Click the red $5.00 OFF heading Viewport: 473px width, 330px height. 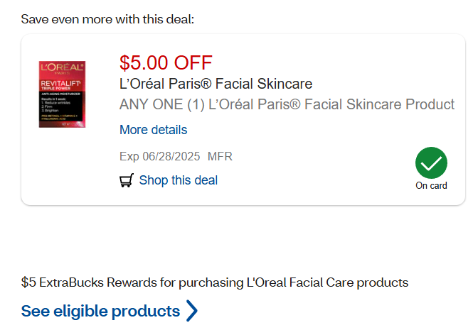tap(166, 62)
